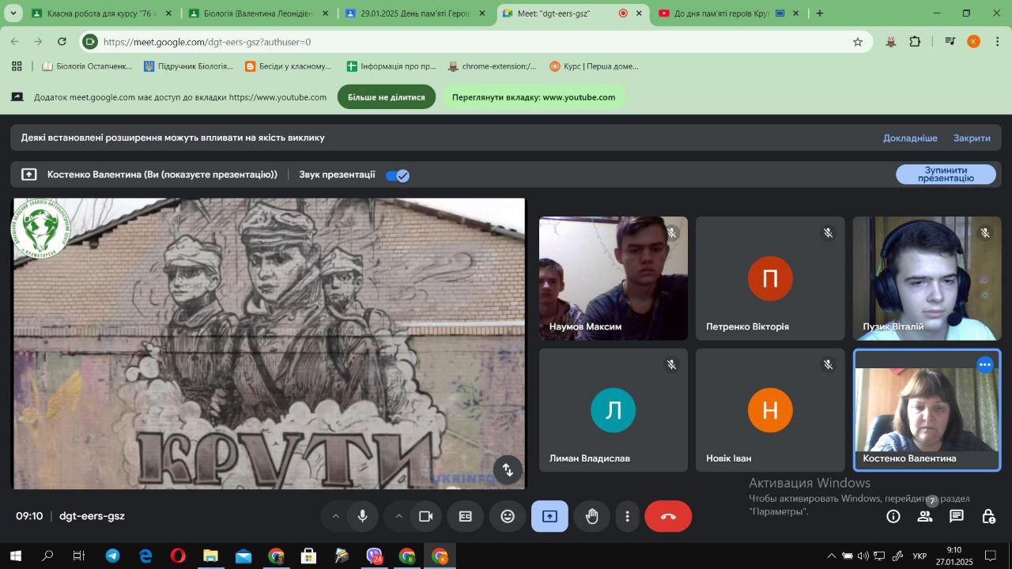Screen dimensions: 1012x569
Task: Turn off the camera in Meet
Action: click(x=425, y=516)
